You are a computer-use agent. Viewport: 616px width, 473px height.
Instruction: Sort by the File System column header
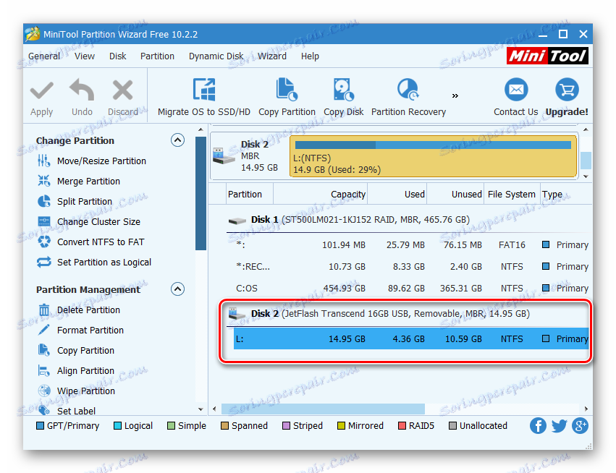pyautogui.click(x=512, y=195)
